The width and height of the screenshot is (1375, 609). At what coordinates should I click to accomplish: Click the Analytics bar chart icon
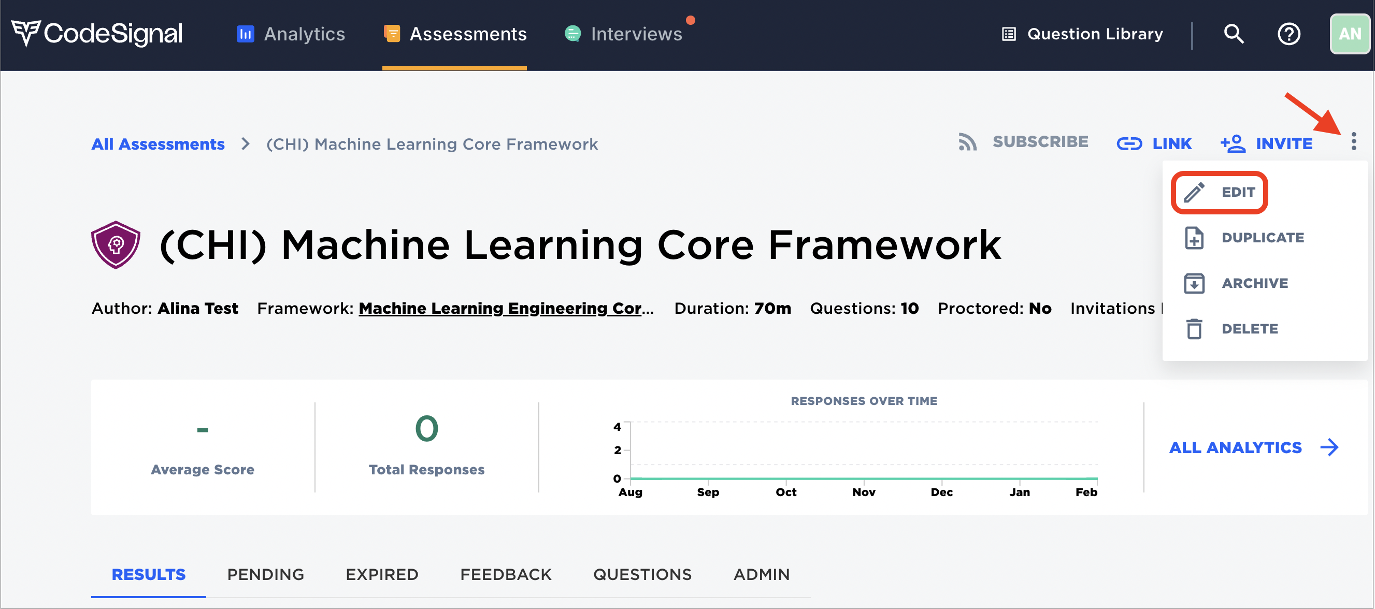pos(245,34)
